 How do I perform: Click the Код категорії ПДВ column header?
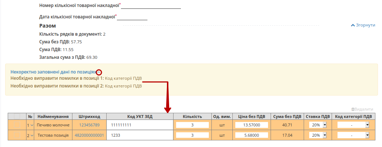[x=353, y=116]
